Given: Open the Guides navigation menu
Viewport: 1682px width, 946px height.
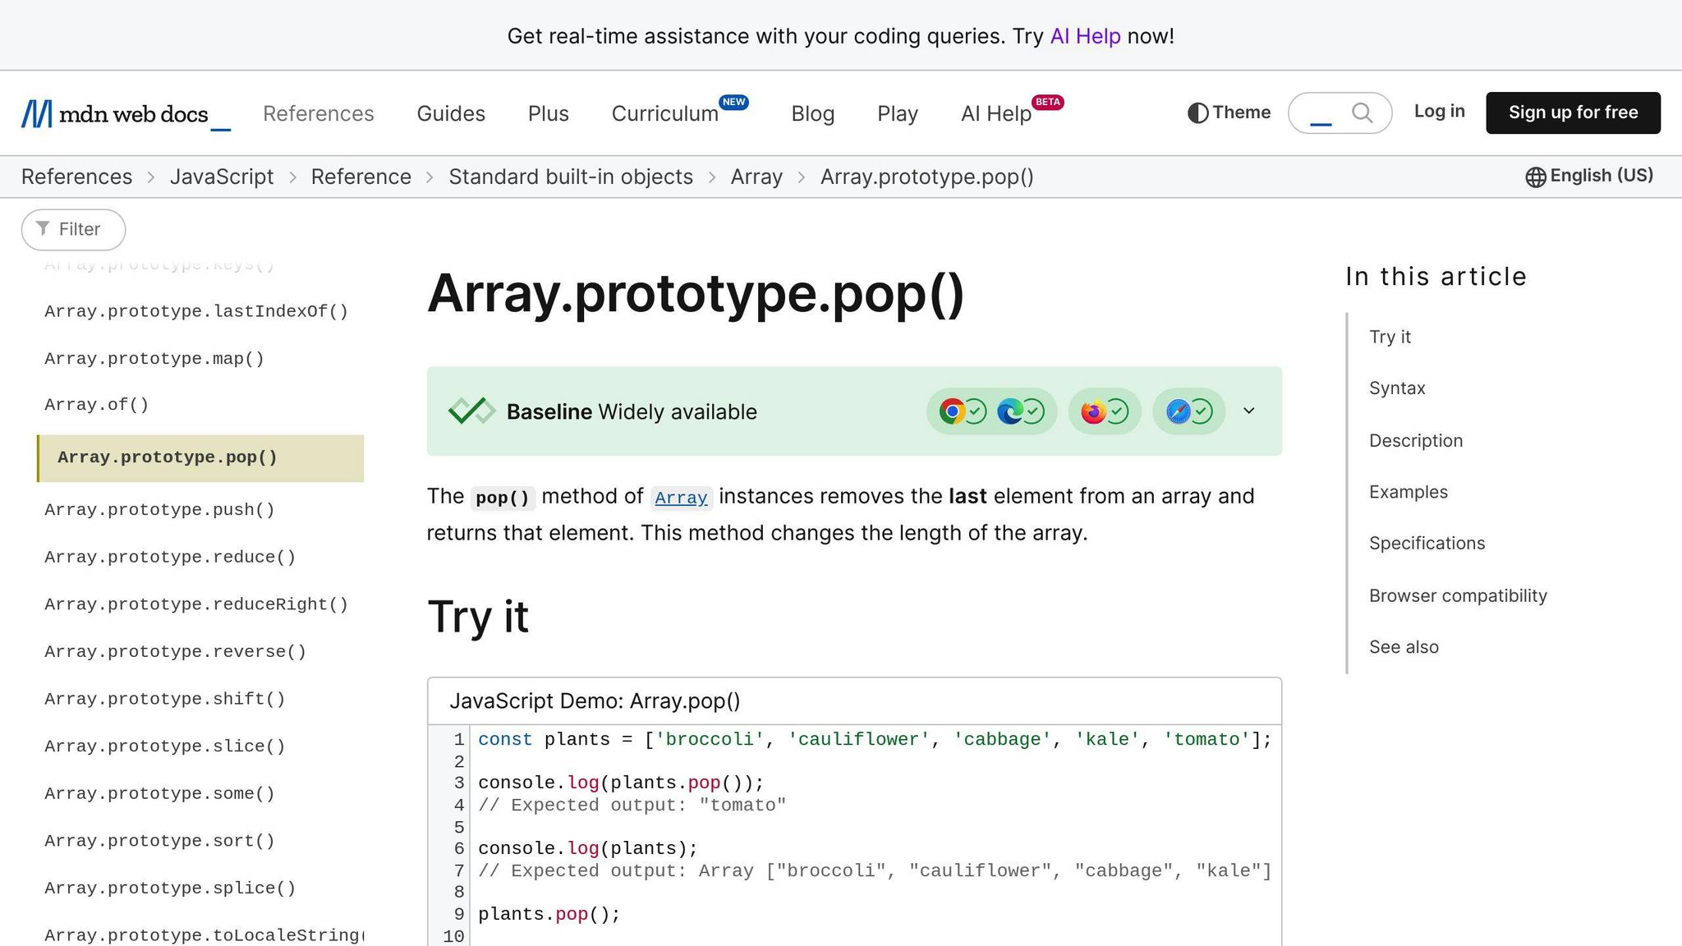Looking at the screenshot, I should click(x=451, y=113).
